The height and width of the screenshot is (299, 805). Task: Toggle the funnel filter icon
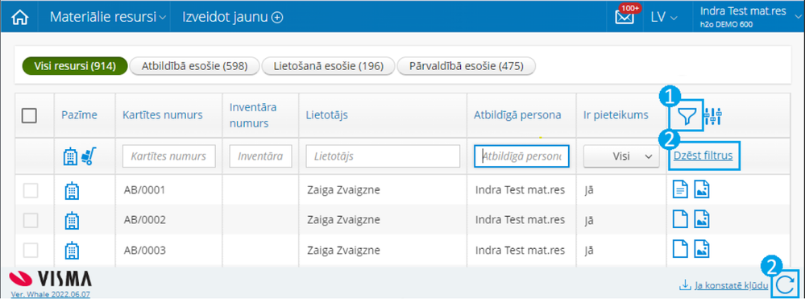click(x=687, y=117)
